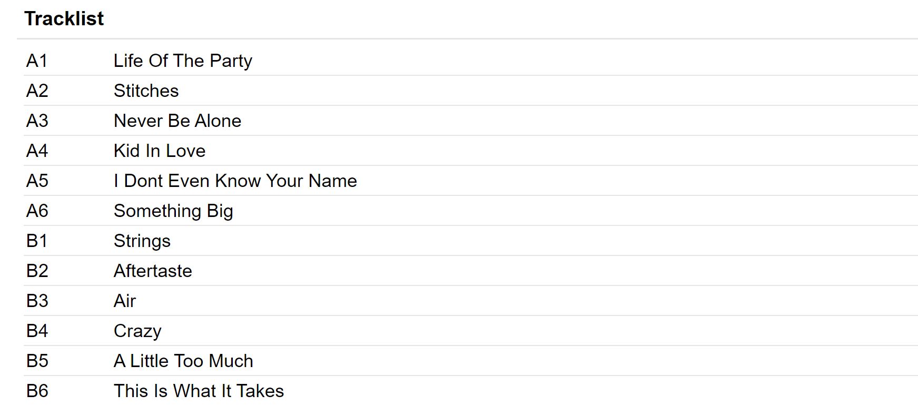Click track position B6 label
This screenshot has height=415, width=918.
37,391
